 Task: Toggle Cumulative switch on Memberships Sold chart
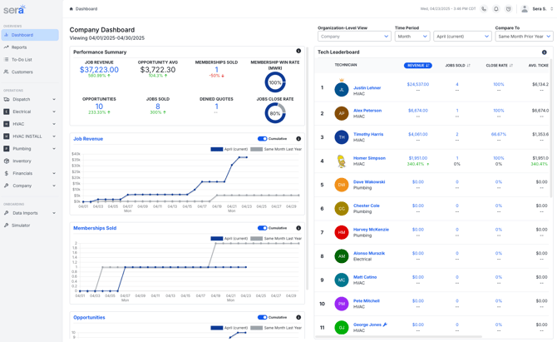[262, 228]
